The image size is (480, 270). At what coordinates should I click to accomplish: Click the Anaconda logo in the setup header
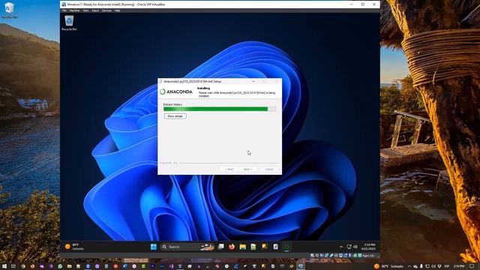click(x=176, y=91)
